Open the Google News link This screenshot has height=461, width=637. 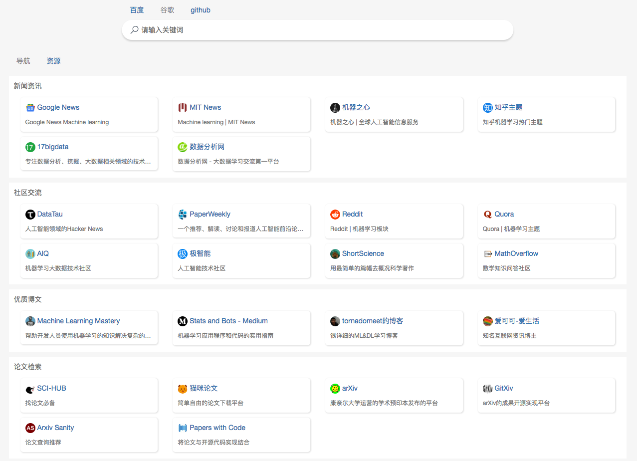[58, 107]
